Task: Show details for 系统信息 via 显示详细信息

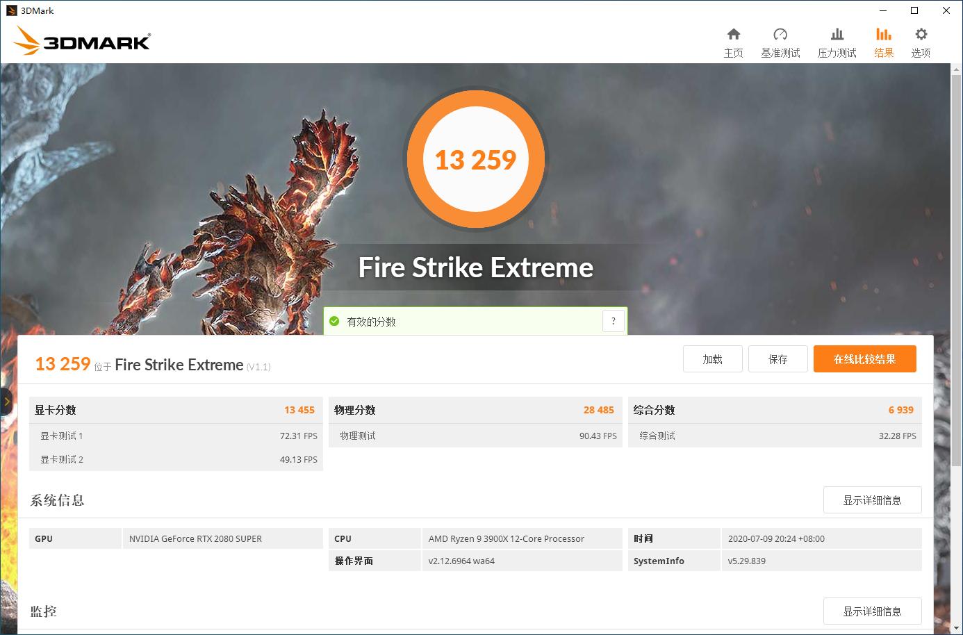Action: [x=873, y=500]
